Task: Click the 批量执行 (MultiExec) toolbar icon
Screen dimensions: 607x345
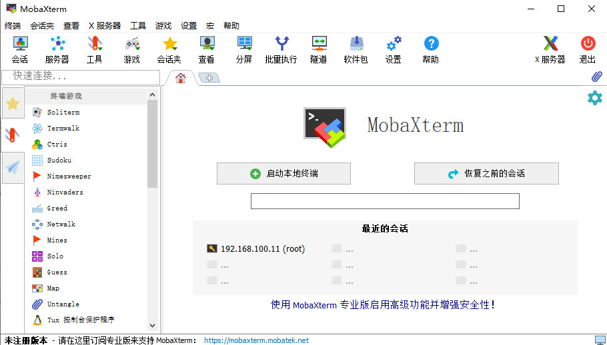Action: [281, 50]
